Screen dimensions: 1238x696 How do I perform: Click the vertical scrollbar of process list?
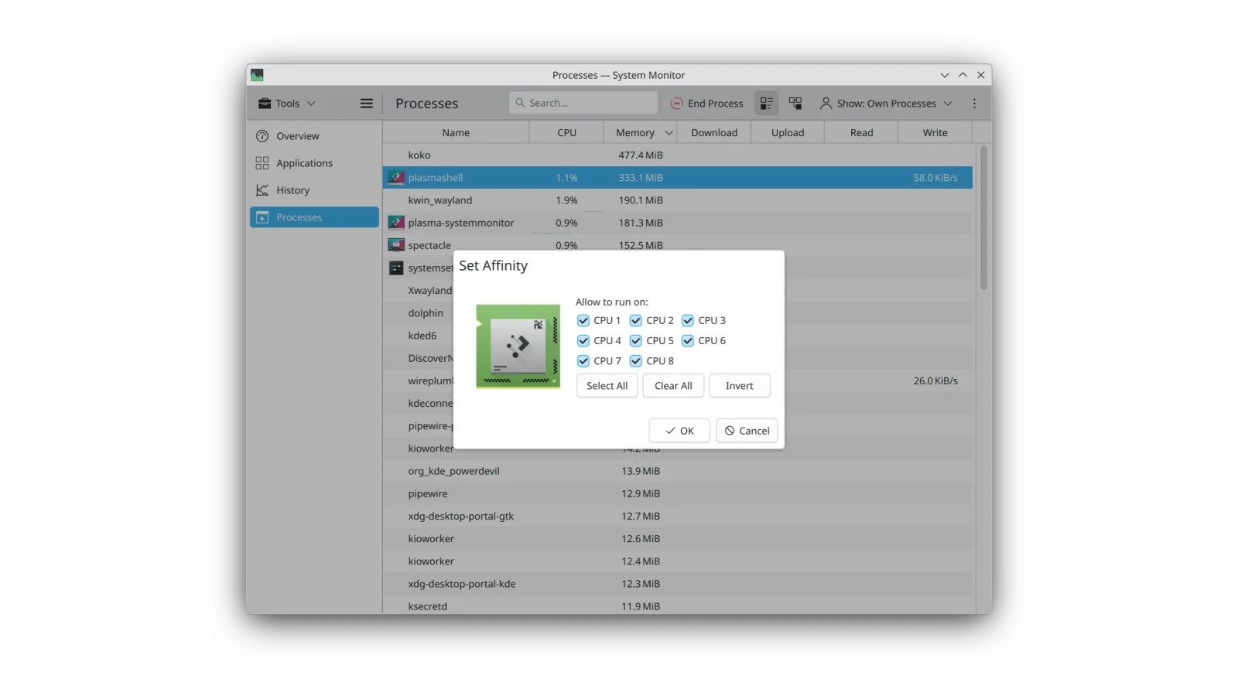[983, 218]
